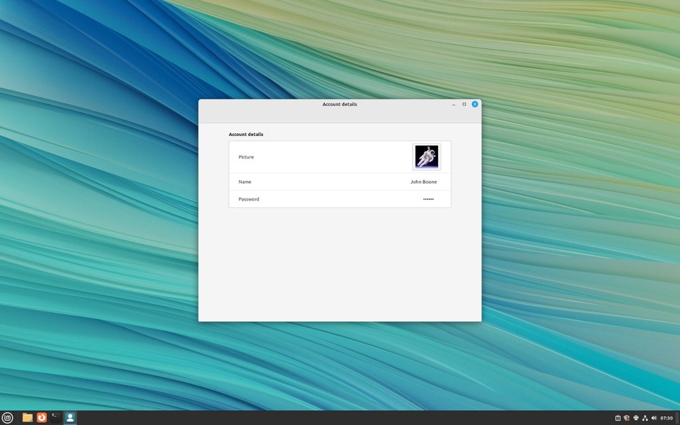This screenshot has height=425, width=680.
Task: Click the hidden password dots to change password
Action: click(428, 199)
